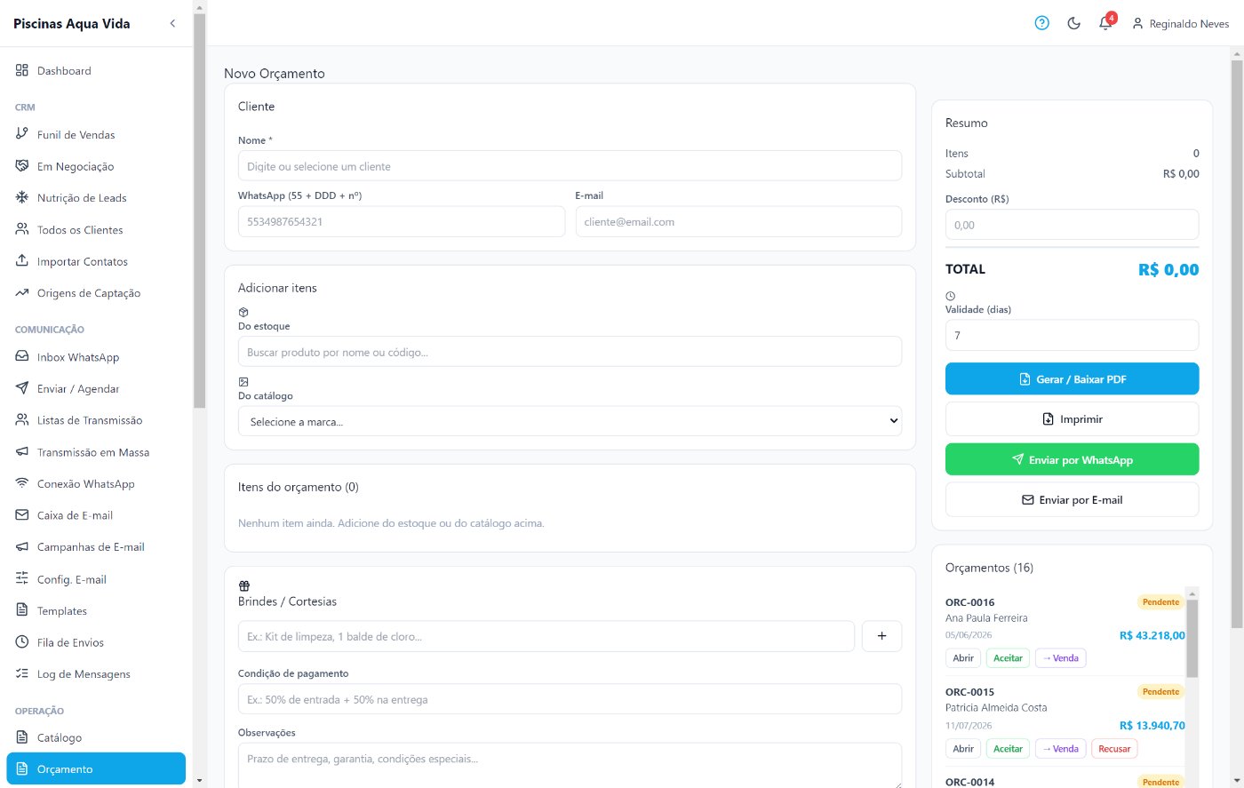Accept quote ORC-0016 with Aceitar
1244x788 pixels.
(x=1008, y=658)
